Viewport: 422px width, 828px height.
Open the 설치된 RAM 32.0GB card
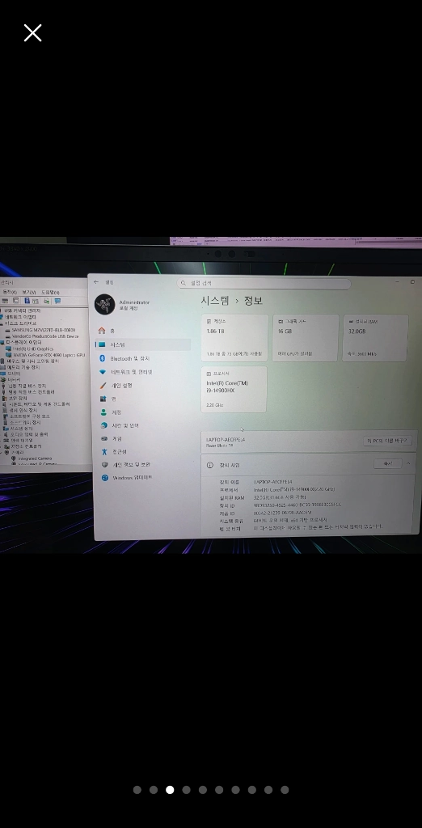click(375, 338)
